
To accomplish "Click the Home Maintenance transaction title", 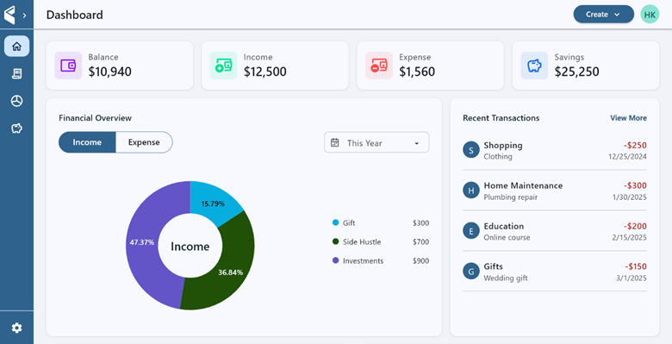I will pos(523,185).
